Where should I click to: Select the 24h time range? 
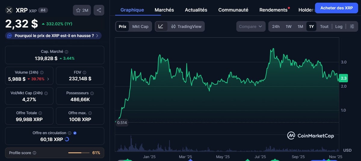point(276,26)
